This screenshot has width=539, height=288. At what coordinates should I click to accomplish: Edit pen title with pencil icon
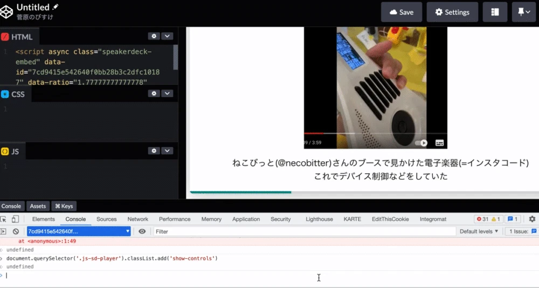click(x=56, y=6)
